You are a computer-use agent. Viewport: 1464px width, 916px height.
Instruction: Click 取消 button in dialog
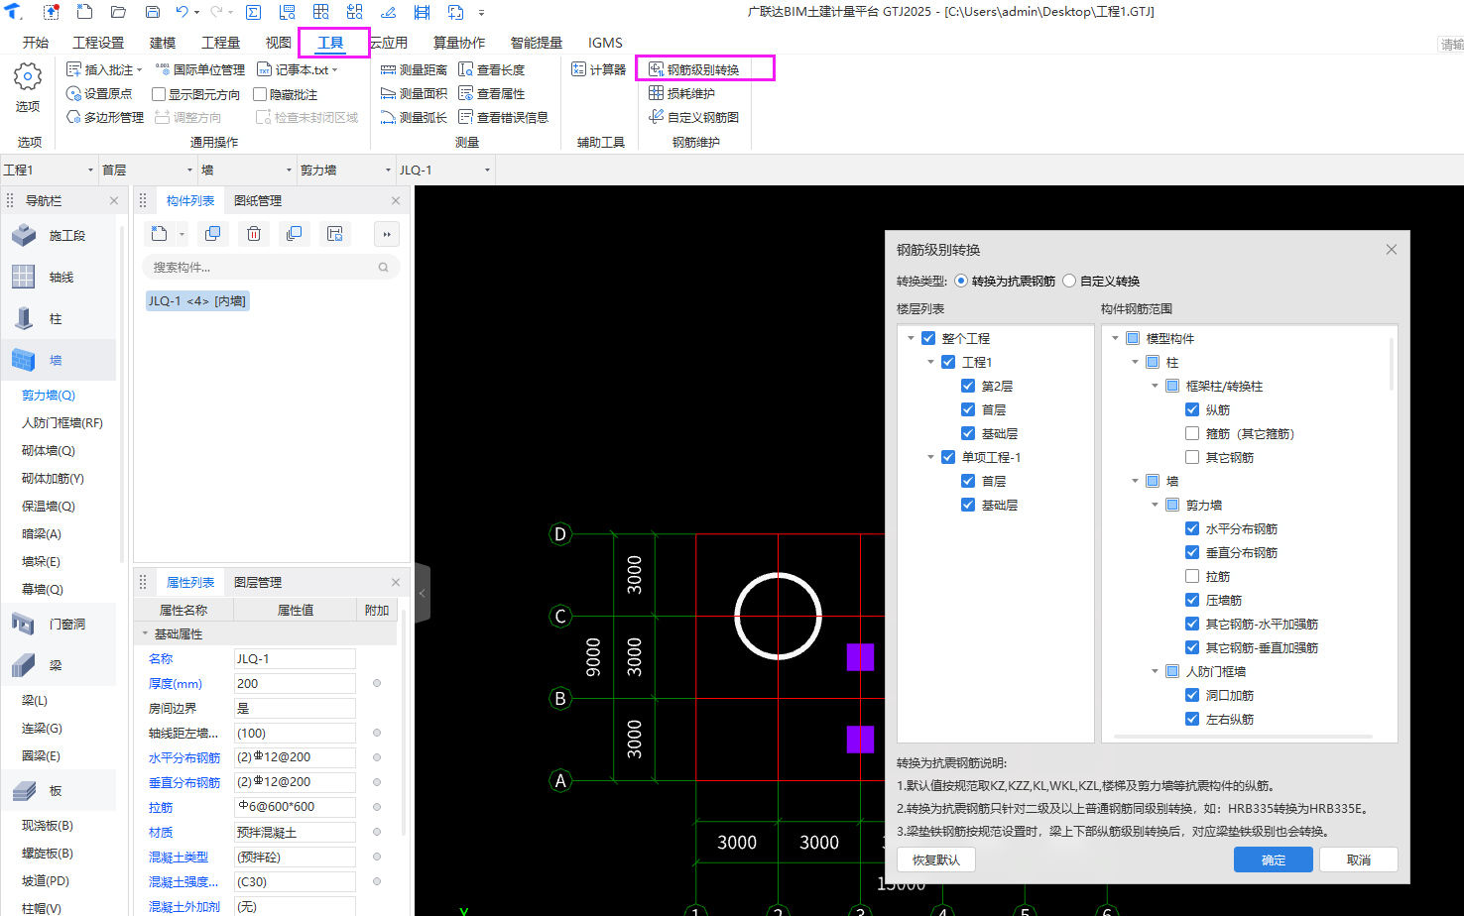[1359, 859]
